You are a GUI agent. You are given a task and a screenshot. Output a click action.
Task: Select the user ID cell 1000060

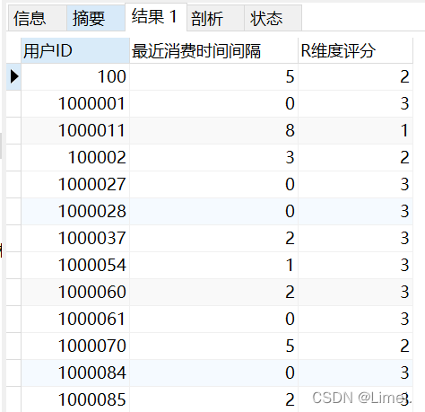pos(75,292)
